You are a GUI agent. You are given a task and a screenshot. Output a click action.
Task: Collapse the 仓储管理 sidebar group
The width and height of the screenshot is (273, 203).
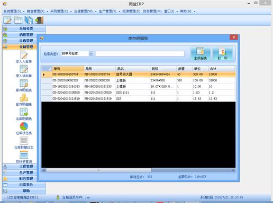pyautogui.click(x=20, y=47)
